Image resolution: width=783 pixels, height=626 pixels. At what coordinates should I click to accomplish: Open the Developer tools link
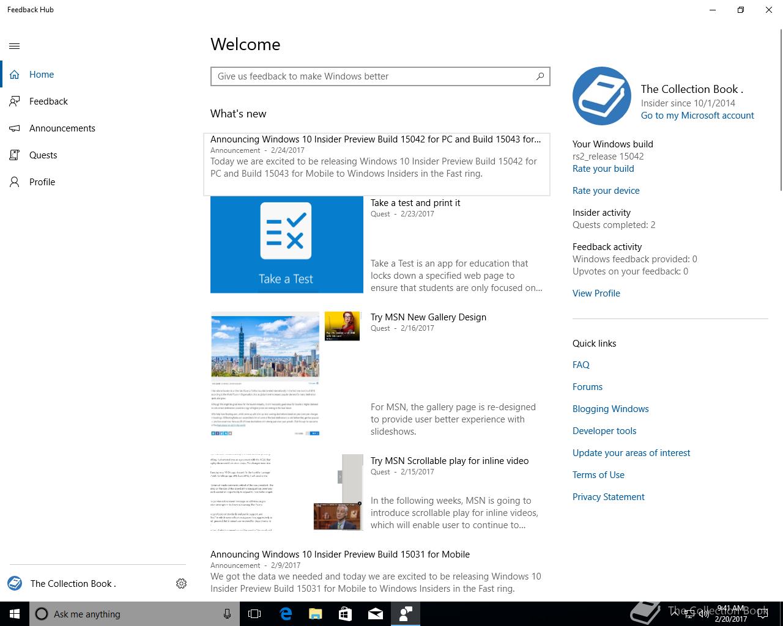coord(604,431)
